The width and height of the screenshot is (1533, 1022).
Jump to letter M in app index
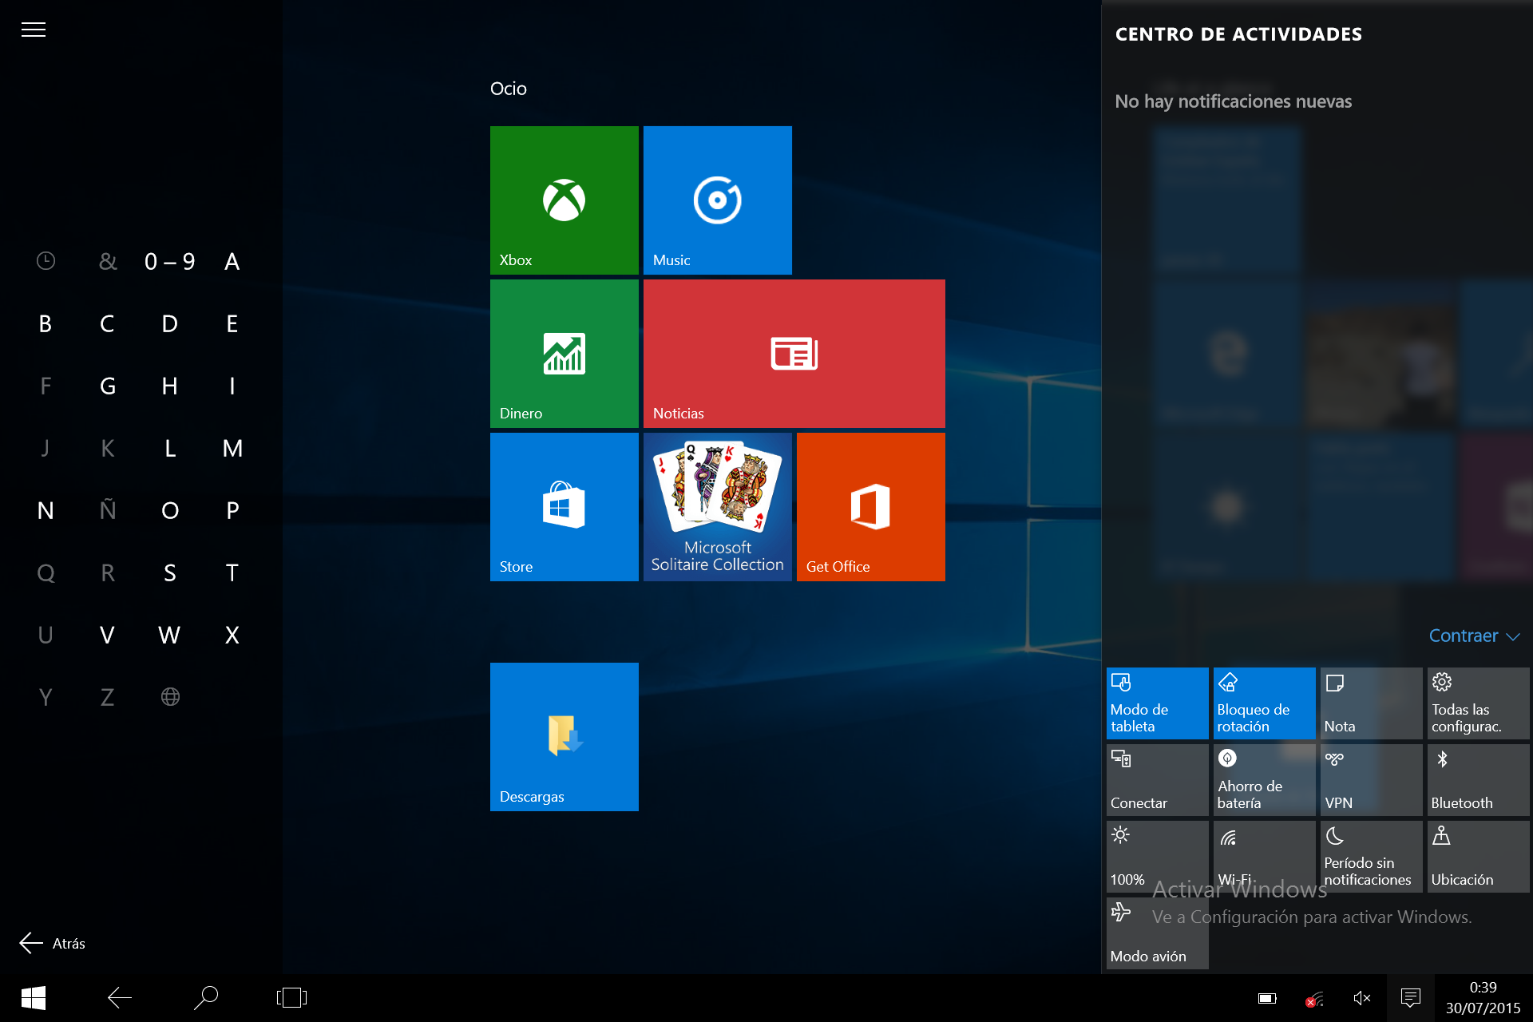(232, 448)
